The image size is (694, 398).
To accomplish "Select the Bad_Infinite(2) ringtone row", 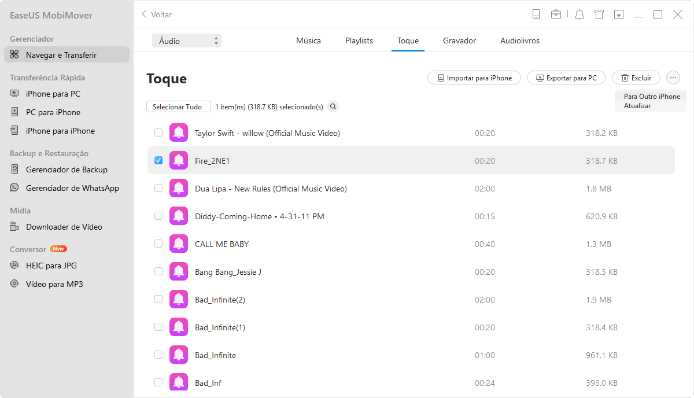I will [x=347, y=300].
